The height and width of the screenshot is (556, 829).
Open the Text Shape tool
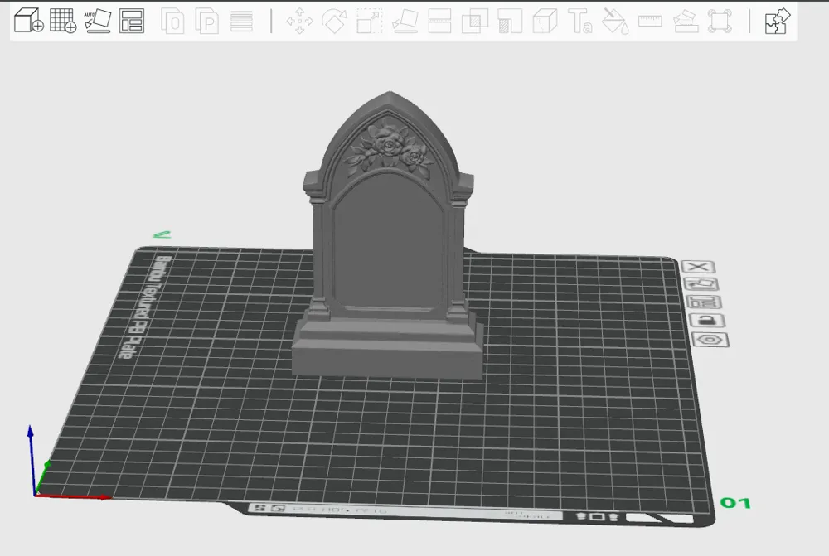[x=580, y=22]
